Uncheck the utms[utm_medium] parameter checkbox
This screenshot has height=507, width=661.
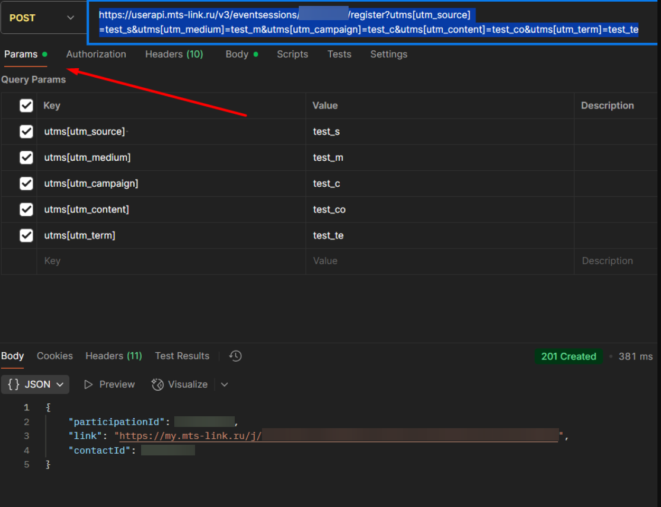click(x=26, y=157)
